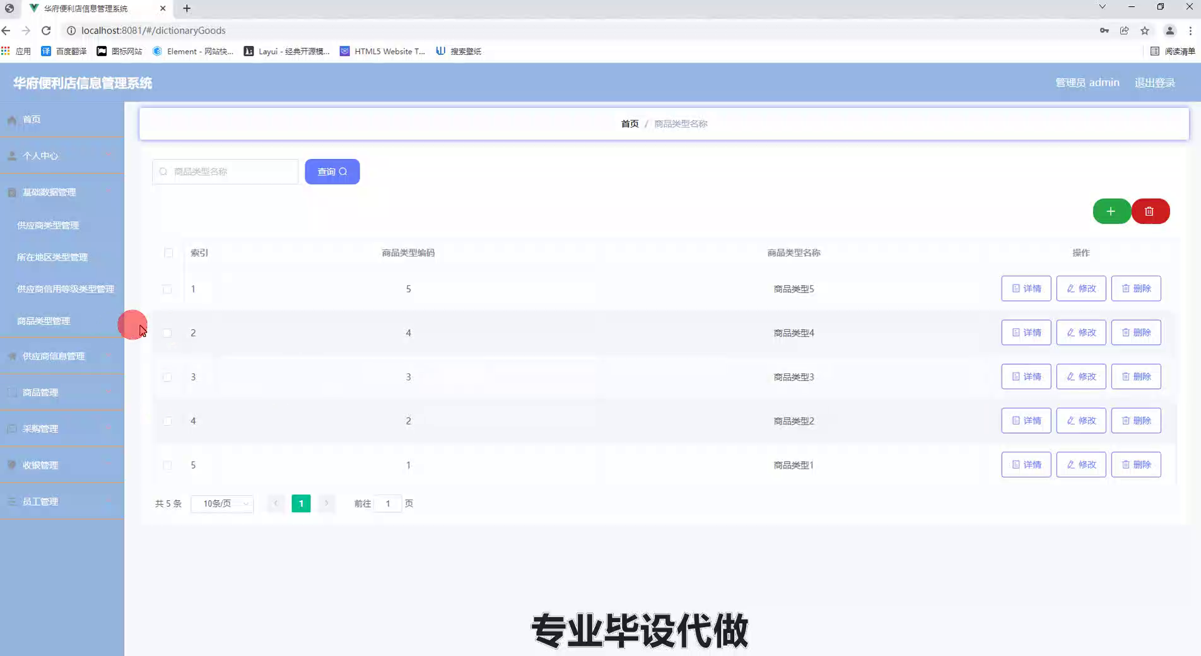
Task: Expand 收银管理 sidebar menu
Action: 62,466
